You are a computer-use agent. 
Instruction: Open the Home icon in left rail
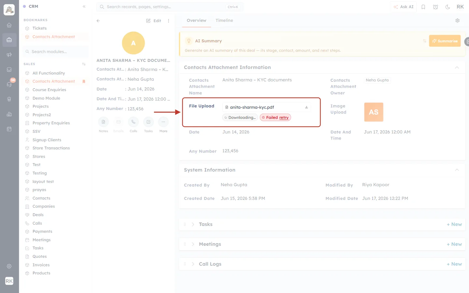click(9, 25)
